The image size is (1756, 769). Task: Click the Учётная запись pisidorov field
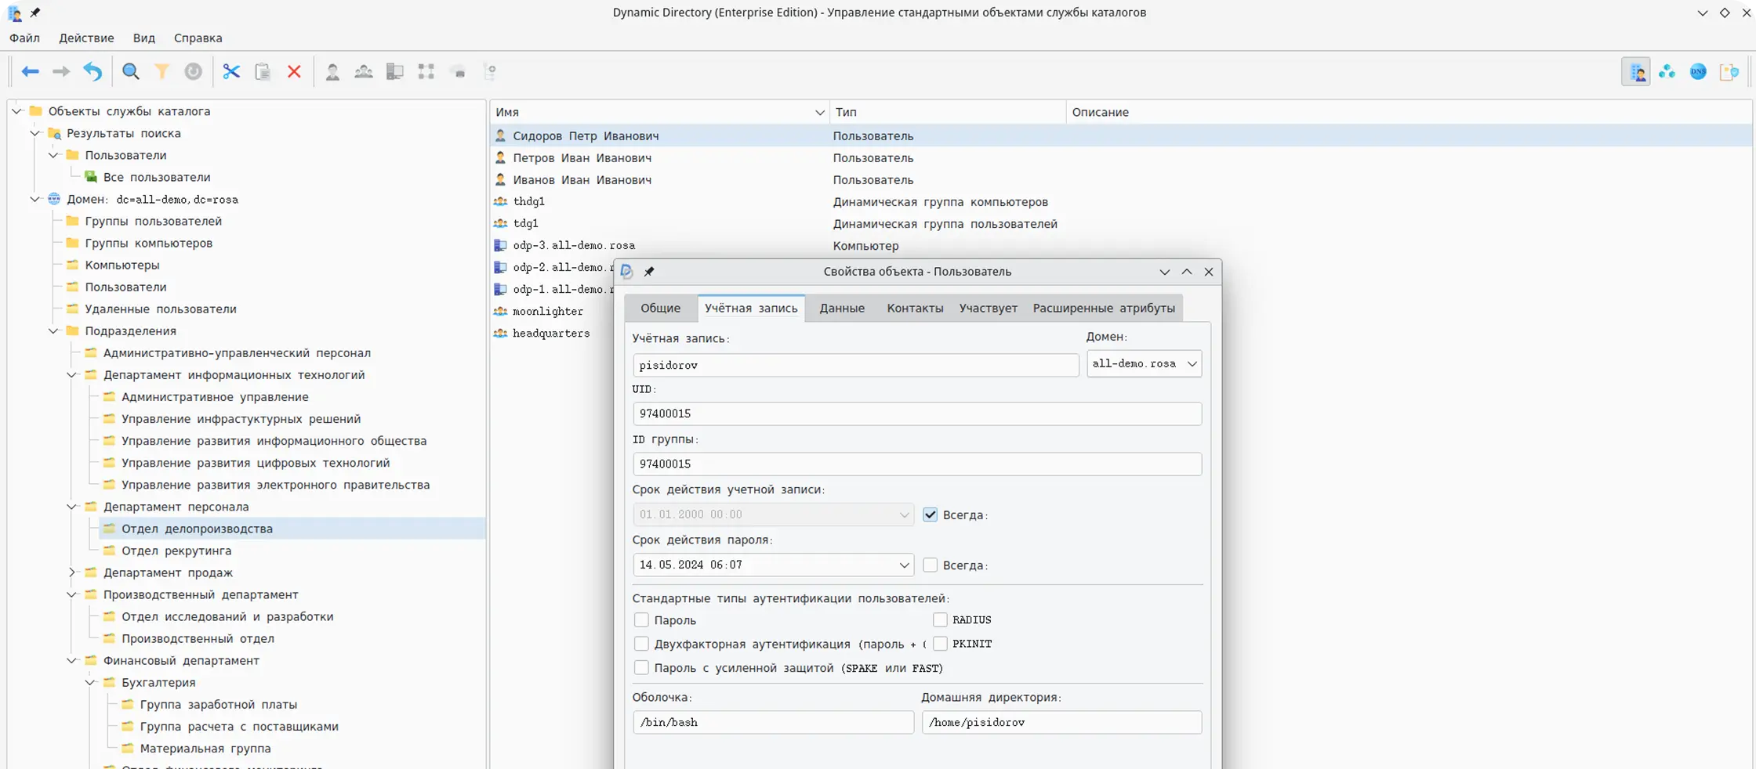[855, 365]
